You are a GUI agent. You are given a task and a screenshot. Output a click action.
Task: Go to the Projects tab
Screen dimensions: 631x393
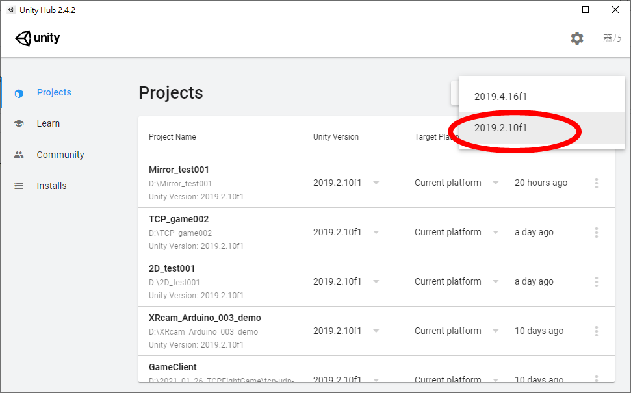coord(54,92)
